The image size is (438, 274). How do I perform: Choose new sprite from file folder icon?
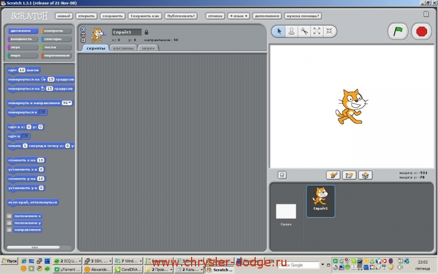(x=349, y=175)
